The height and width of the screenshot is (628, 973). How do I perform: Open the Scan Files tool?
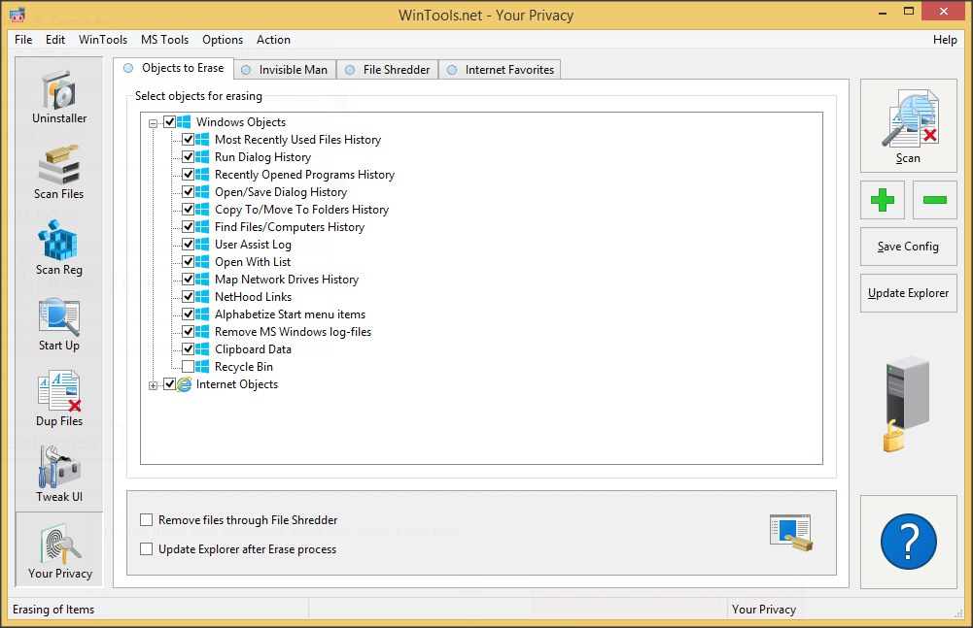59,173
